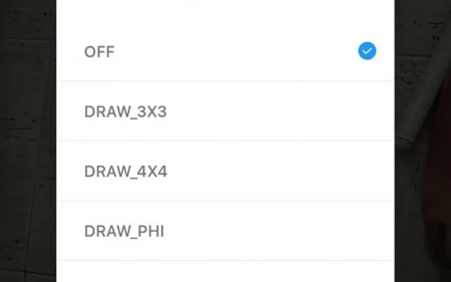Click the blue checkmark icon beside OFF
The width and height of the screenshot is (451, 282).
[367, 51]
